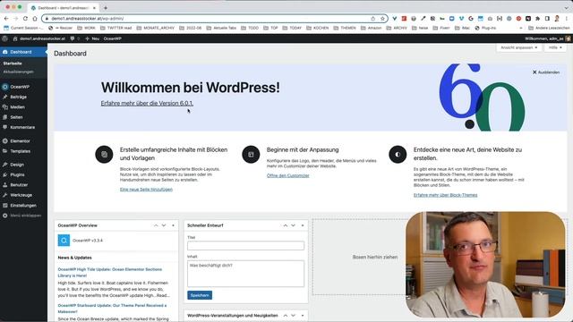
Task: Click the Menü einklappen collapse icon
Action: pyautogui.click(x=5, y=216)
